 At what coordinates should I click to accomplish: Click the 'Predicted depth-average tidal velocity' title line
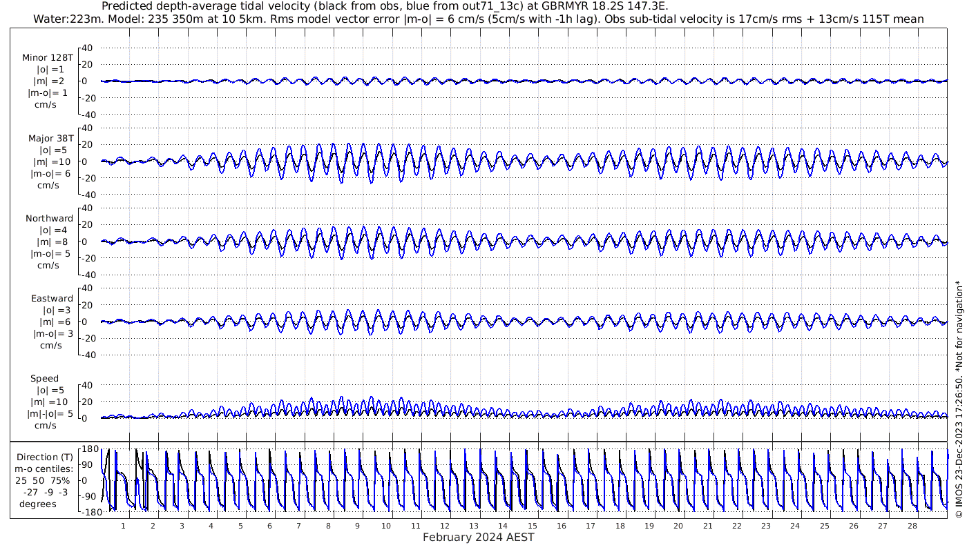[385, 6]
